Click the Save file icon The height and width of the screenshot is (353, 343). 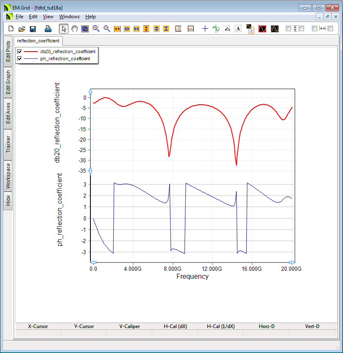(x=33, y=29)
